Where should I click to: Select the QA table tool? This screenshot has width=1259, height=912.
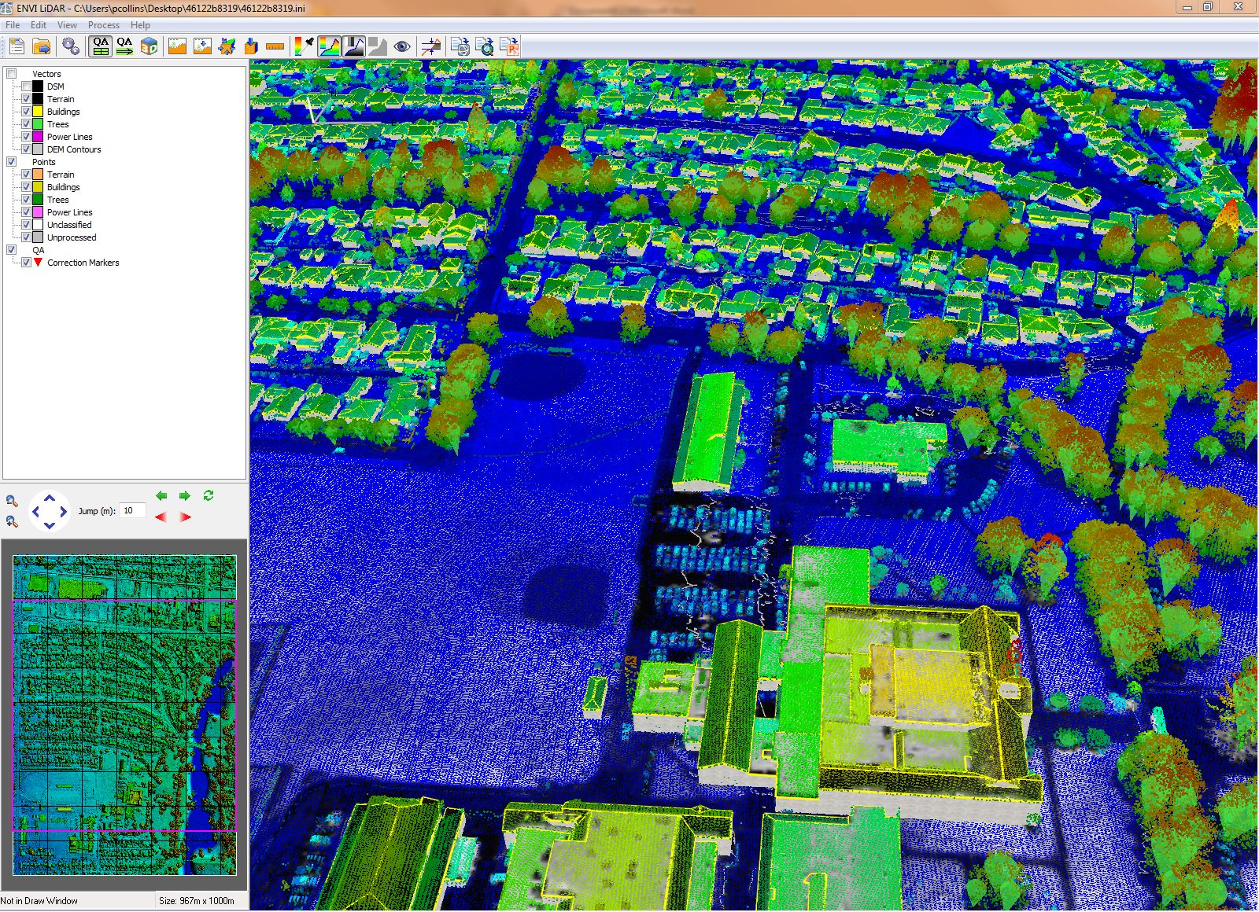(x=98, y=46)
